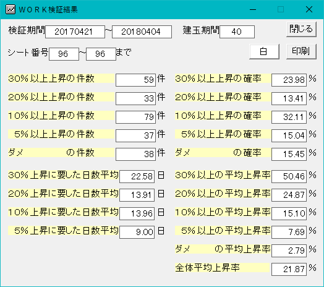Click the 閉じる button

[x=301, y=29]
